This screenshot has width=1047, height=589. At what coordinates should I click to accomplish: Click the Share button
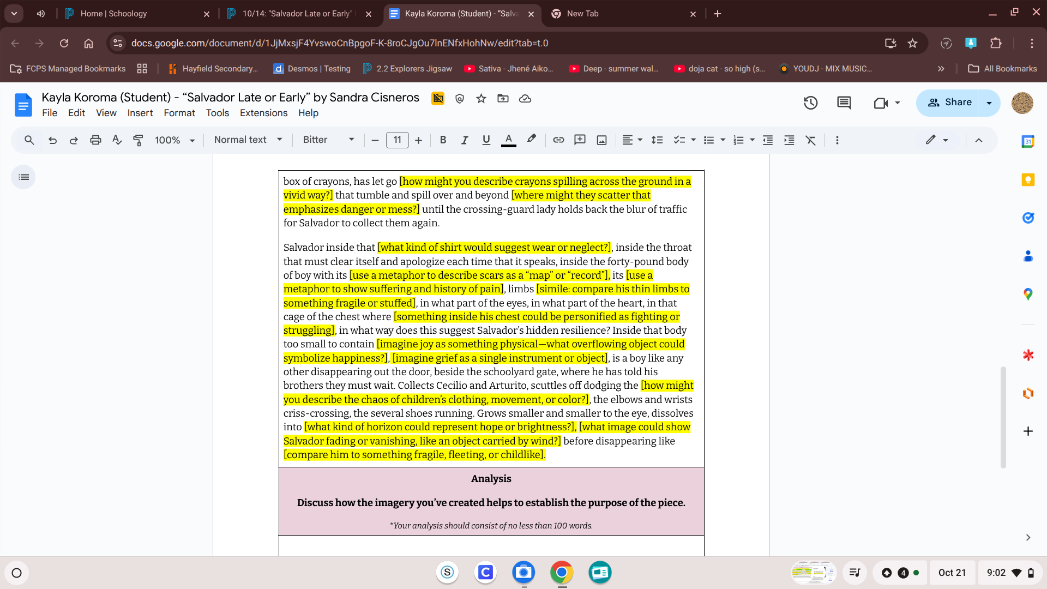[x=949, y=103]
